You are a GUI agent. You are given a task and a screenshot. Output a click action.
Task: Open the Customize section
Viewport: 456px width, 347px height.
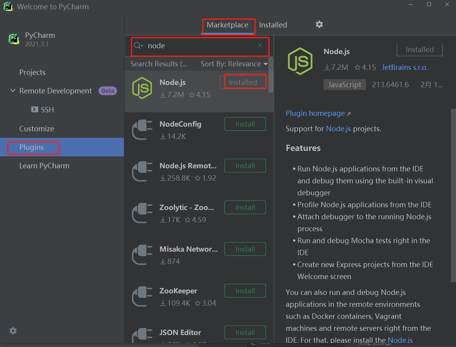click(x=37, y=129)
